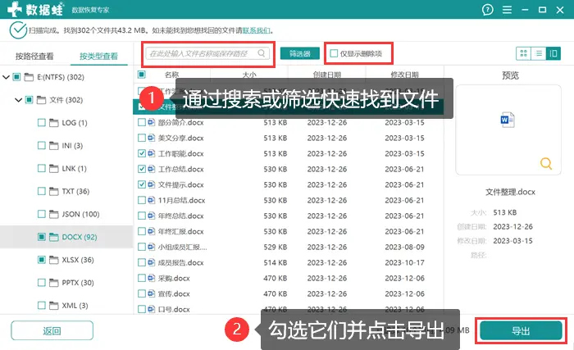Click the 514 KB size cell
This screenshot has height=350, width=574.
(x=276, y=262)
